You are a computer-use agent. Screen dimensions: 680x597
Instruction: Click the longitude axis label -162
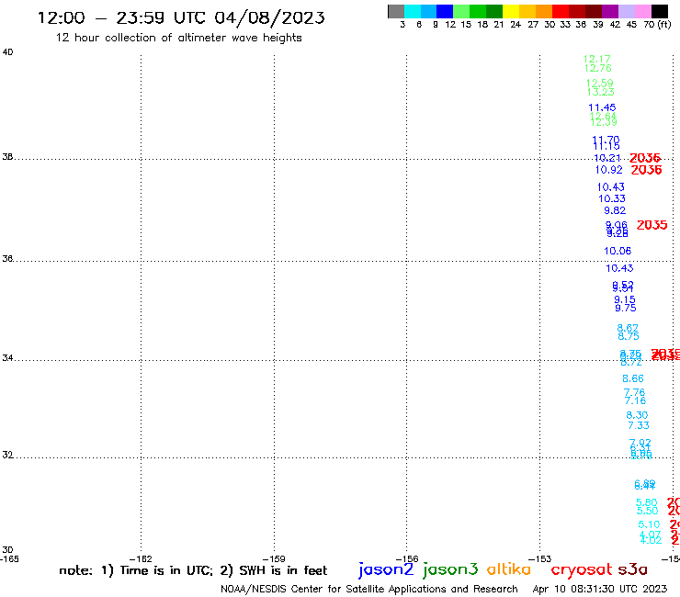[141, 558]
